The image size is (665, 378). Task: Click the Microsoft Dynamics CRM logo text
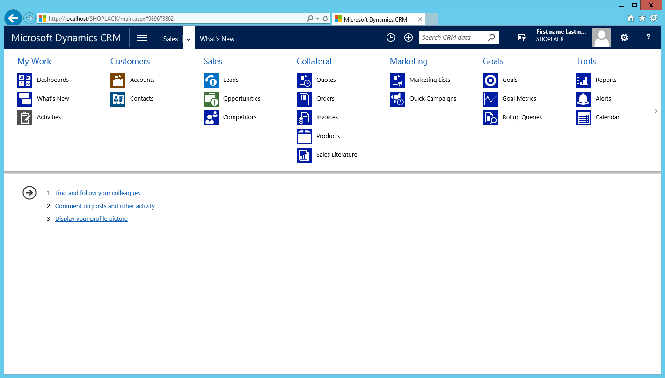[x=66, y=38]
